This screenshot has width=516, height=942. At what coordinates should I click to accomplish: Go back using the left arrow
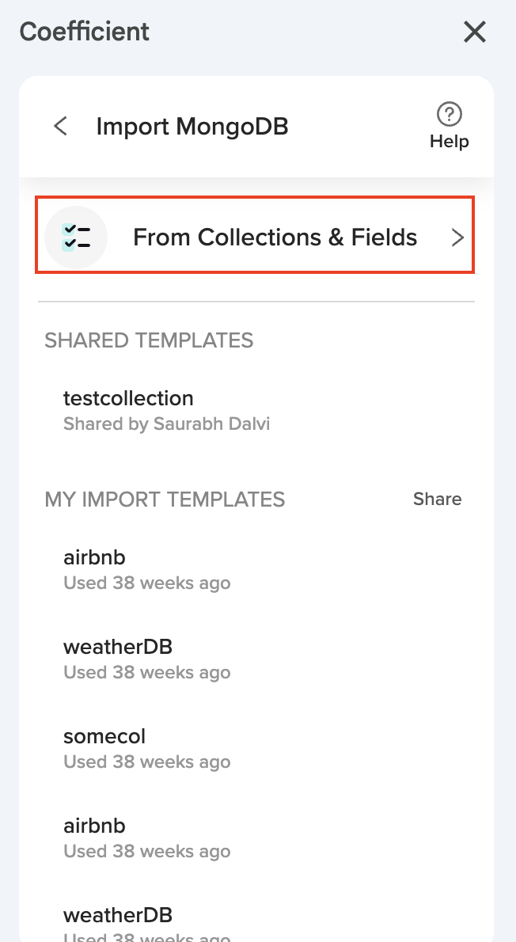[60, 126]
